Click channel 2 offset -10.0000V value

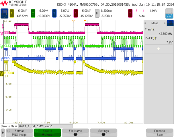click(x=44, y=16)
